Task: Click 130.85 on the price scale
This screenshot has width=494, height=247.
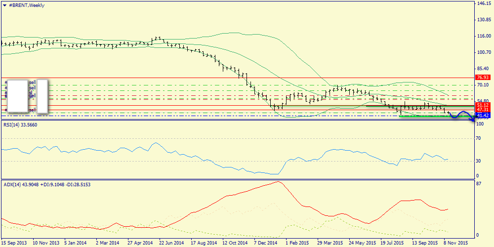Action: pyautogui.click(x=483, y=20)
